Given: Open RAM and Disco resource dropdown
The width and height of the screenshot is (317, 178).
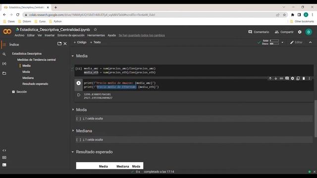Looking at the screenshot, I should point(282,43).
